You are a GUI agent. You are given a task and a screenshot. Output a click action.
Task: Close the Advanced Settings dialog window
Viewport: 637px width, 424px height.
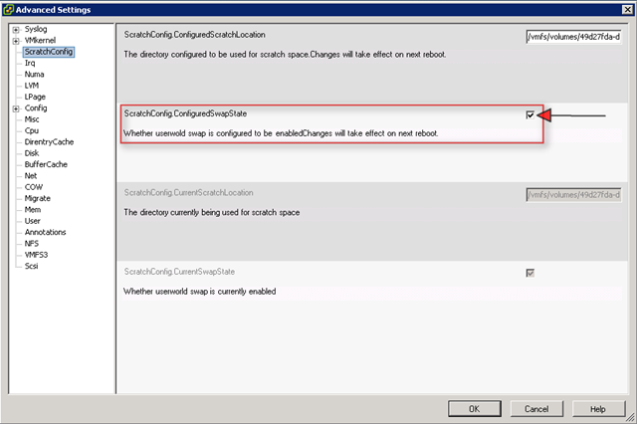624,9
